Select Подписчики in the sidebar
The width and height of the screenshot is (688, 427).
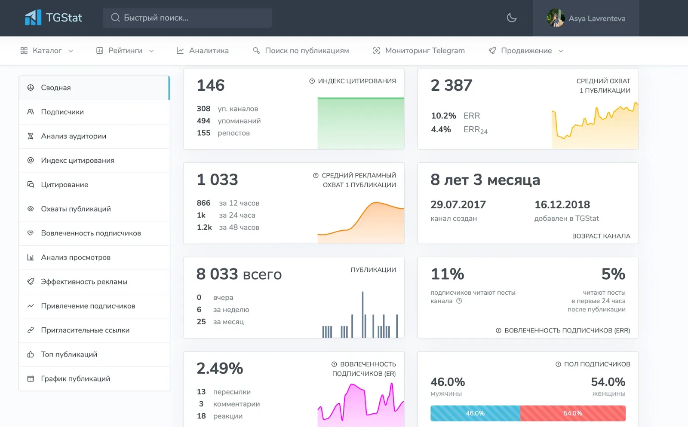pos(62,112)
